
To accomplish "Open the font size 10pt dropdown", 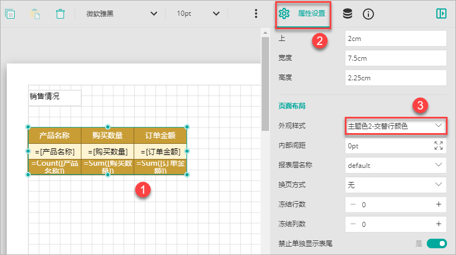I will (198, 13).
